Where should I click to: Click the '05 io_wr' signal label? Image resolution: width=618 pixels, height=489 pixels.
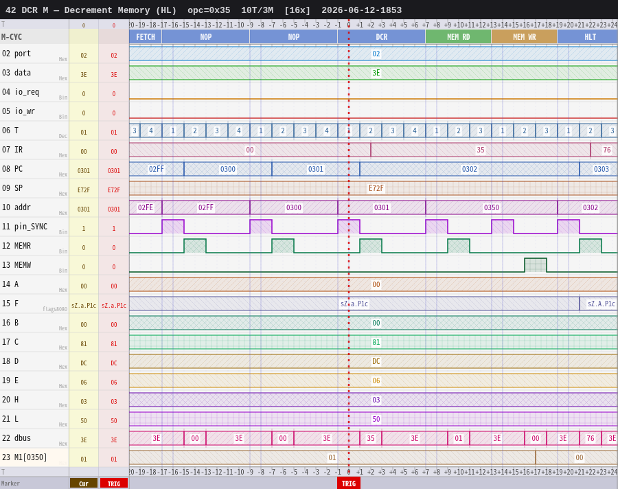pyautogui.click(x=19, y=111)
